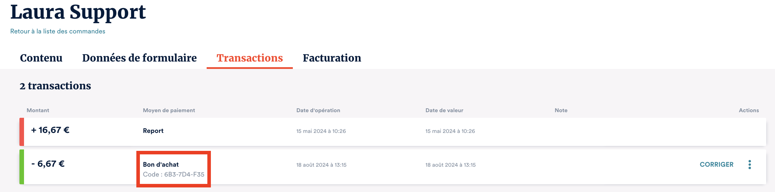Click the Actions column header
Image resolution: width=775 pixels, height=192 pixels.
tap(749, 110)
